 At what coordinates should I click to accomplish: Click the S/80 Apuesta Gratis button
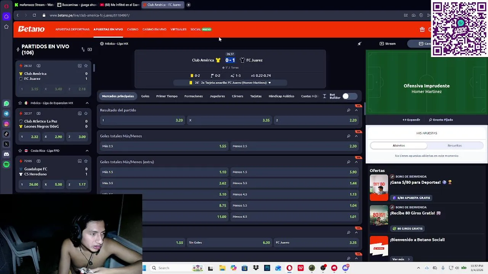(x=411, y=198)
